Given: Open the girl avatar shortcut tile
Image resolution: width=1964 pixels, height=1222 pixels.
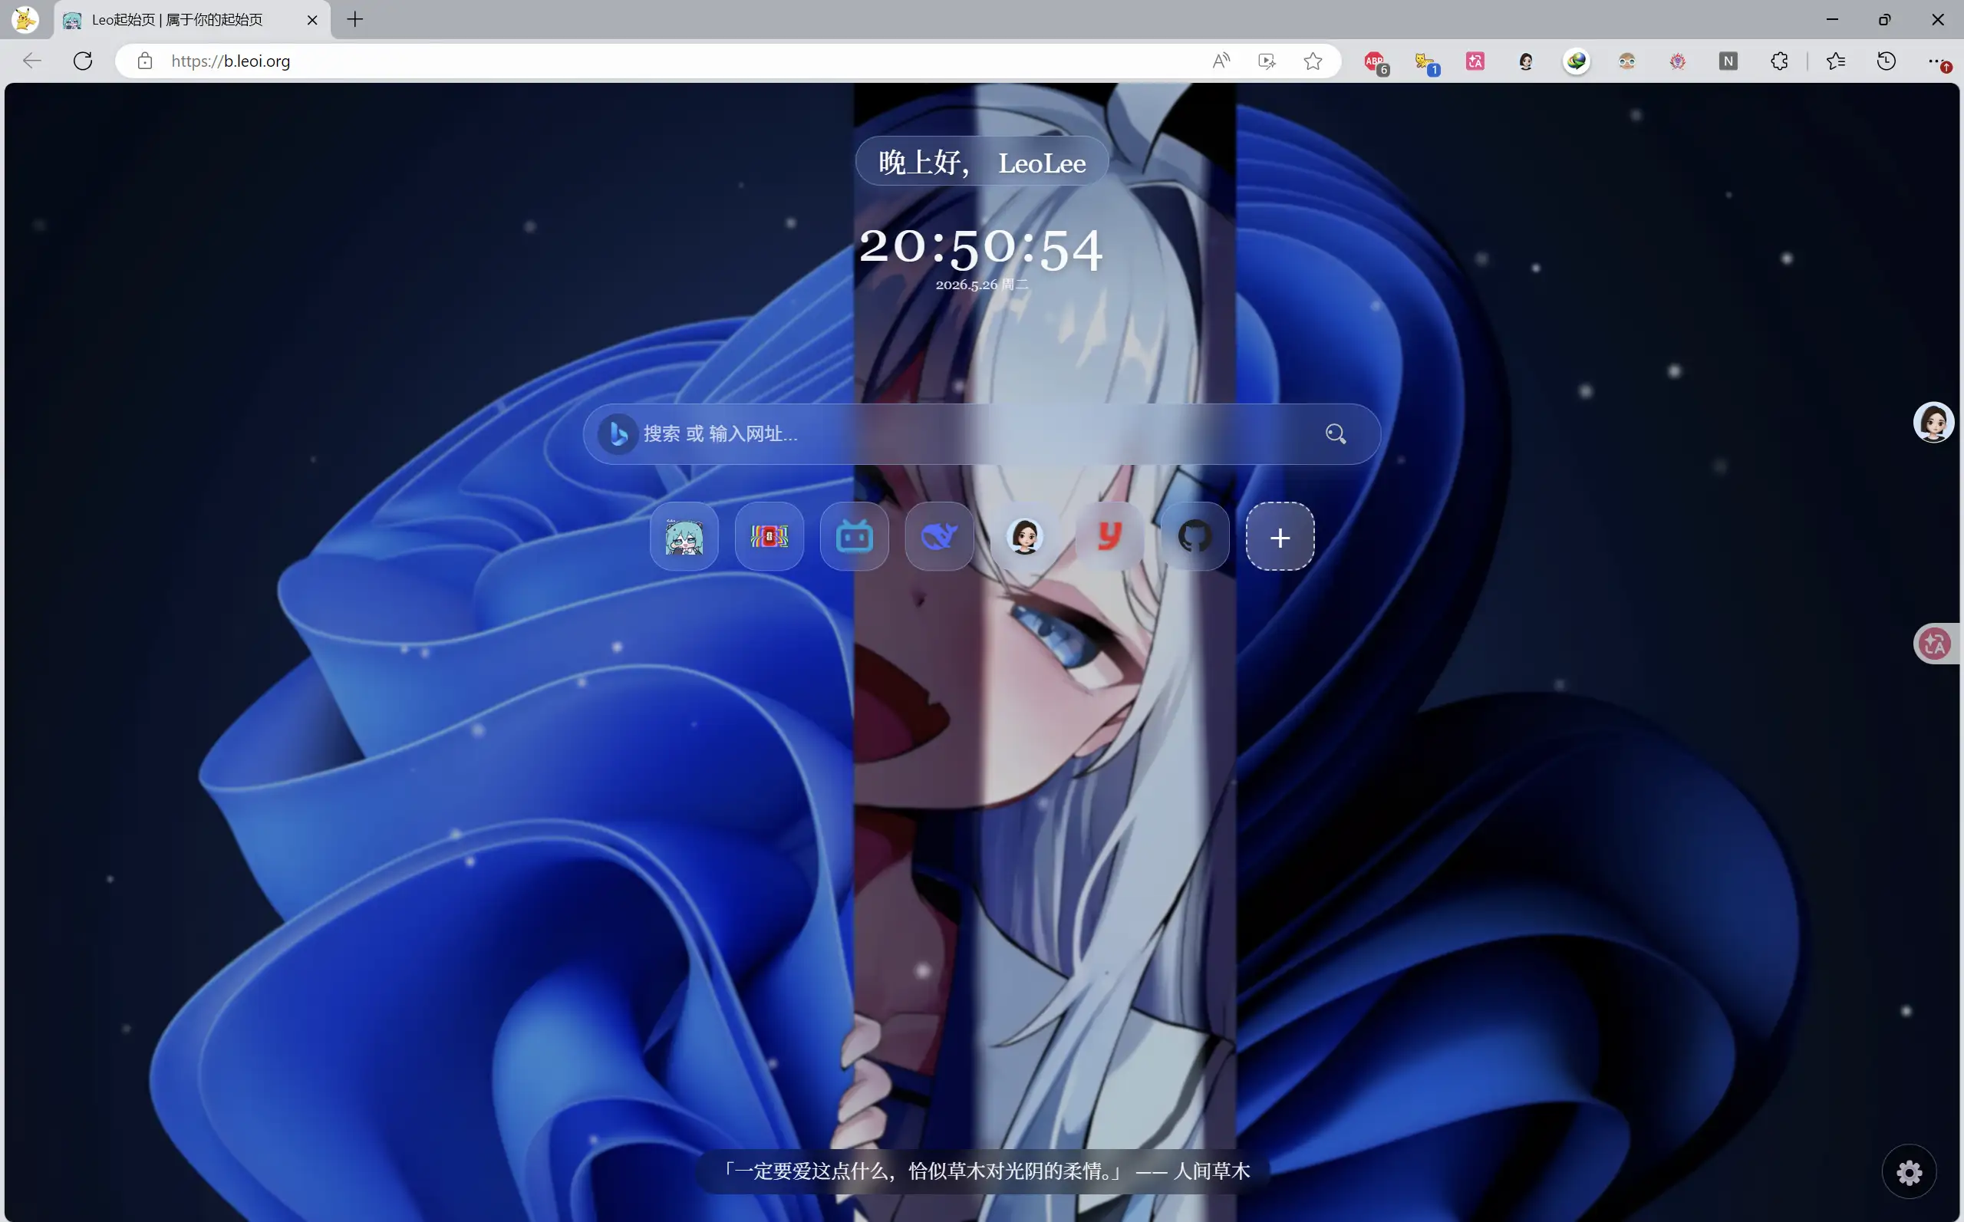Looking at the screenshot, I should tap(1025, 537).
